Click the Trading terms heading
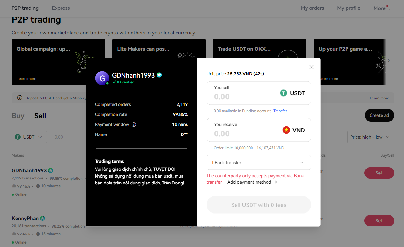 point(109,161)
